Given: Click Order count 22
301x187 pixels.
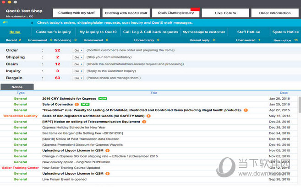Looking at the screenshot, I should click(x=58, y=50).
